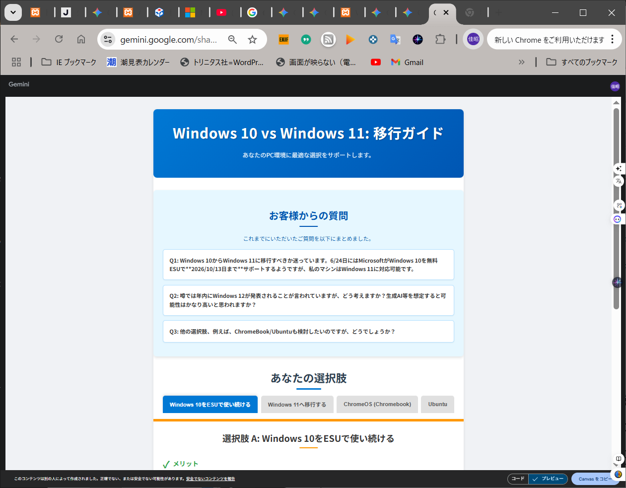Expand the bookmarks overflow chevron
Image resolution: width=626 pixels, height=488 pixels.
[x=521, y=62]
